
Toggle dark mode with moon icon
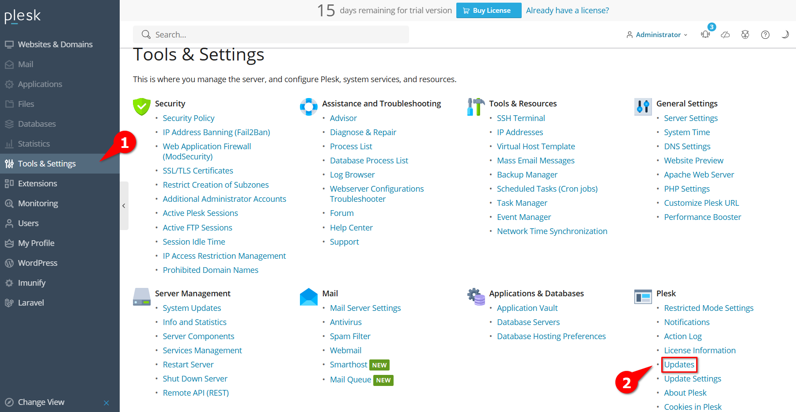[785, 34]
